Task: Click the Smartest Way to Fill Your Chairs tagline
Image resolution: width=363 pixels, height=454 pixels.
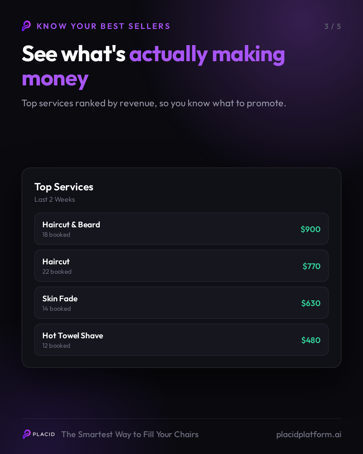Action: tap(130, 434)
